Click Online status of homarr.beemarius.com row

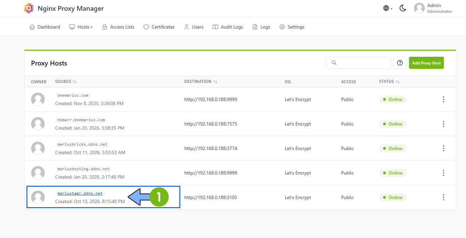393,124
